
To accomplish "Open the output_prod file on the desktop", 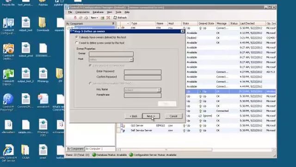I will click(x=26, y=50).
